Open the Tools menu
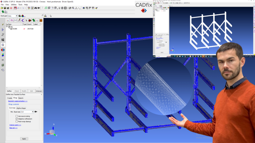The width and height of the screenshot is (255, 143). click(x=20, y=4)
